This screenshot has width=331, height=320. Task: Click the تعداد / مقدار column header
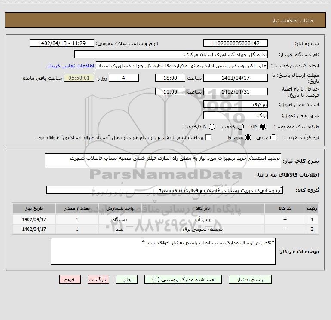tap(77, 208)
